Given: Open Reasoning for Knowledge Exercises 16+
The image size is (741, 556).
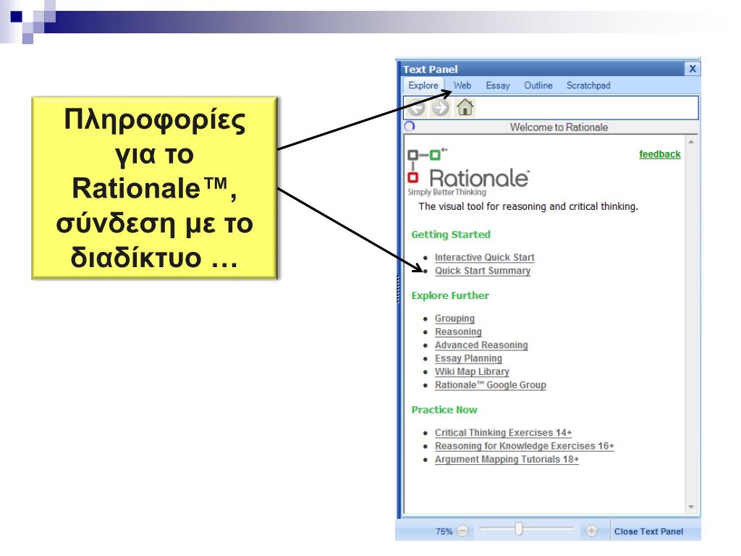Looking at the screenshot, I should [525, 445].
